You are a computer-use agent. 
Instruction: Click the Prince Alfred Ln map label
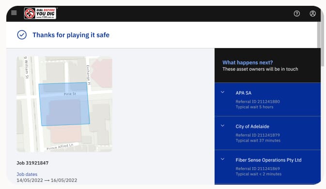pos(60,146)
